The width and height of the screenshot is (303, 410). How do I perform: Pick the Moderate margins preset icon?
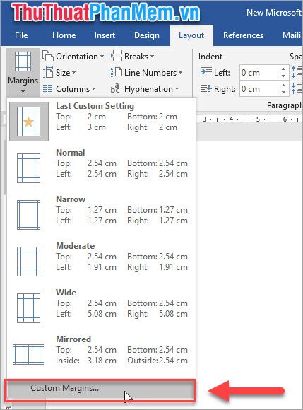[x=29, y=262]
